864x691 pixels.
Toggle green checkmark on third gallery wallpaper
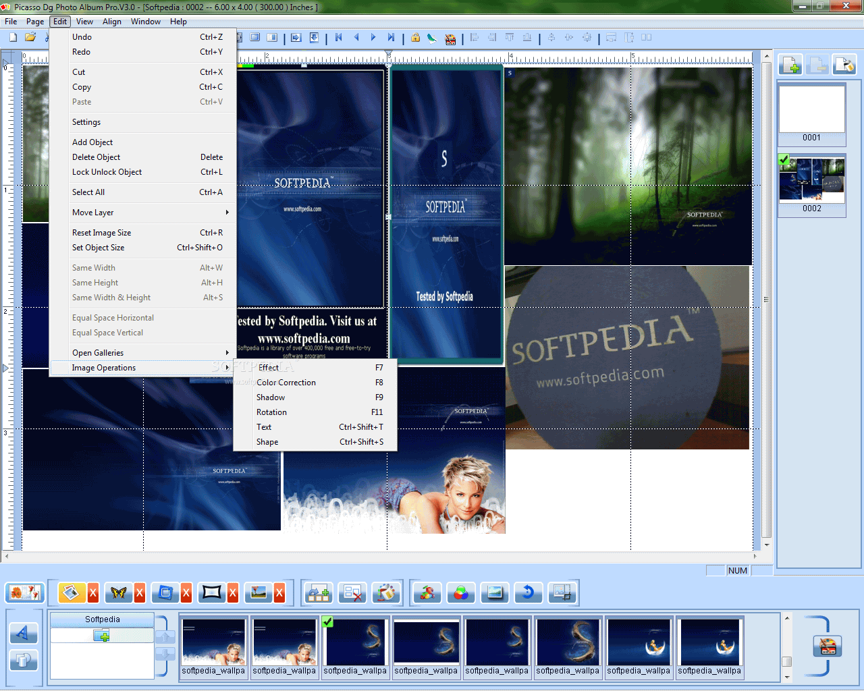[327, 621]
